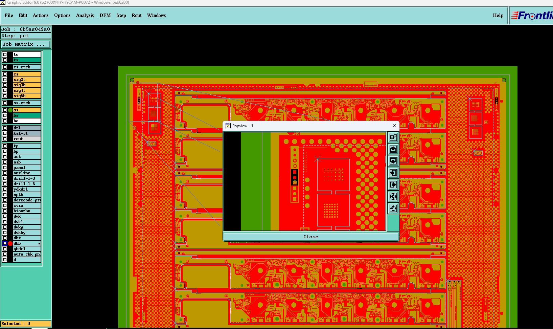Select the auto_chk_pnl layer name

[x=27, y=254]
